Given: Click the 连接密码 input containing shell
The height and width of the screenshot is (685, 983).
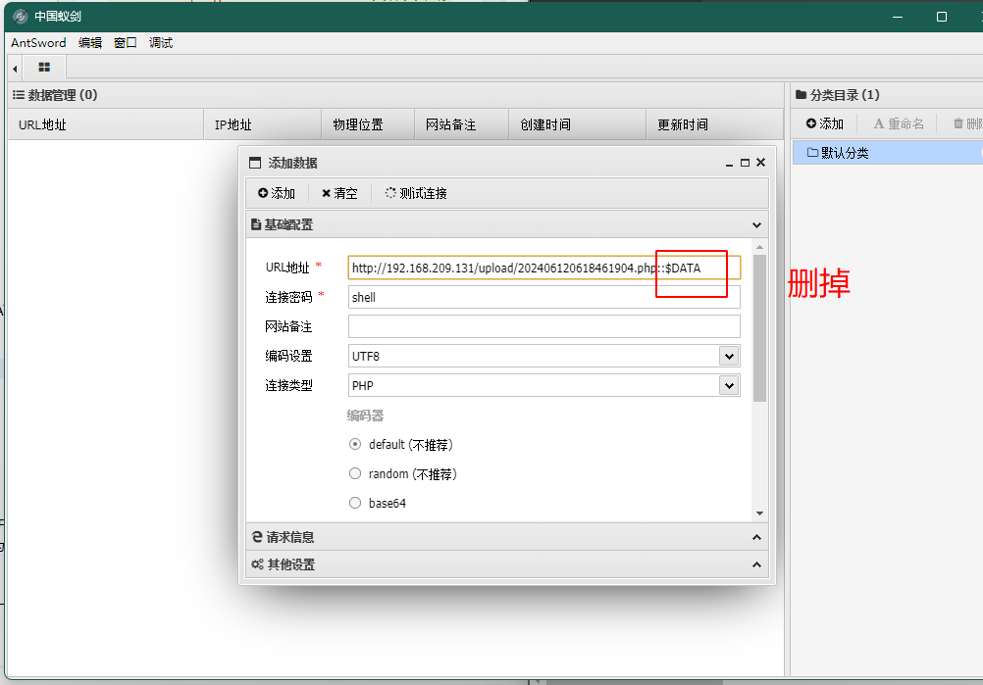Looking at the screenshot, I should (x=543, y=297).
